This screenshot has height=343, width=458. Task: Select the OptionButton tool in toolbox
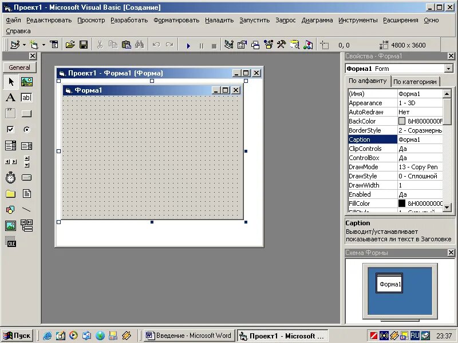tap(26, 129)
